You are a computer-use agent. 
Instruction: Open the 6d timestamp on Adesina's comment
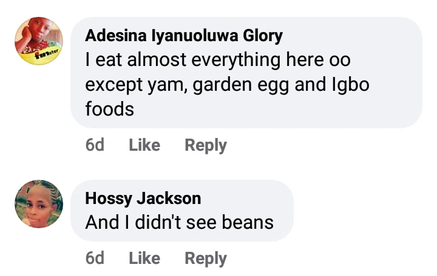pyautogui.click(x=95, y=145)
